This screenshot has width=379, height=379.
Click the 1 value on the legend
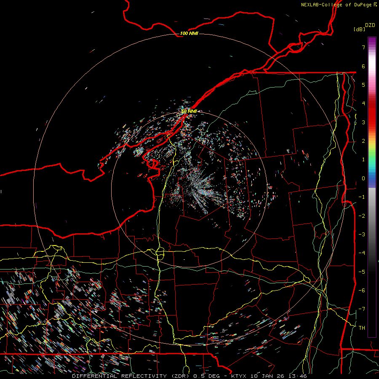click(x=363, y=160)
